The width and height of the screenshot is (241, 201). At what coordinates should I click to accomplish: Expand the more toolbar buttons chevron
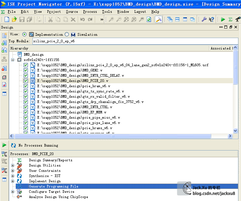102,19
